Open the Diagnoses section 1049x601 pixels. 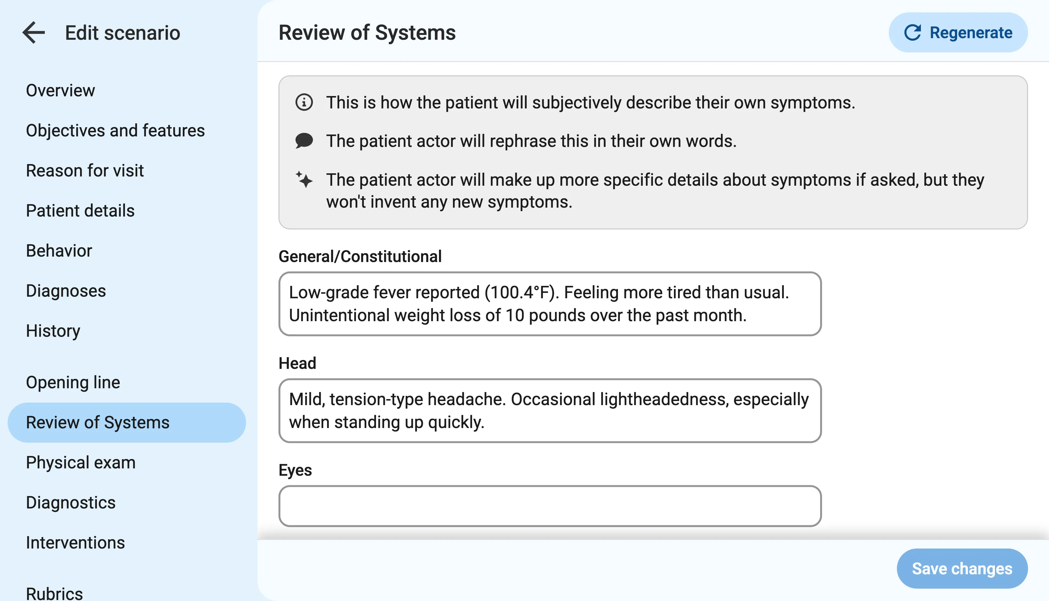point(65,291)
